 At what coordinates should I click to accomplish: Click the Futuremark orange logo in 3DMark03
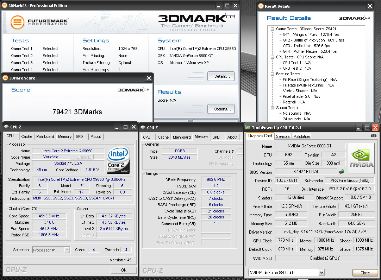(18, 22)
